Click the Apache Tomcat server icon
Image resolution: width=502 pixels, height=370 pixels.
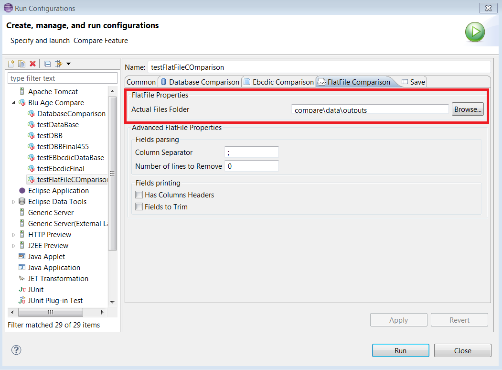(22, 91)
